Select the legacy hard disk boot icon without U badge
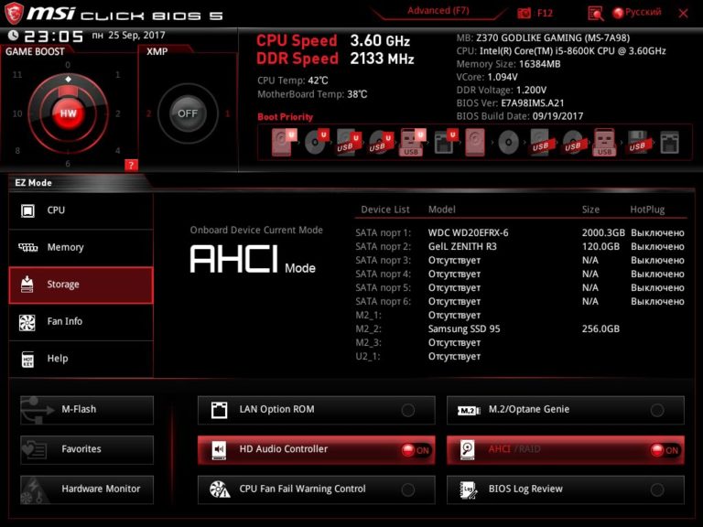 475,142
